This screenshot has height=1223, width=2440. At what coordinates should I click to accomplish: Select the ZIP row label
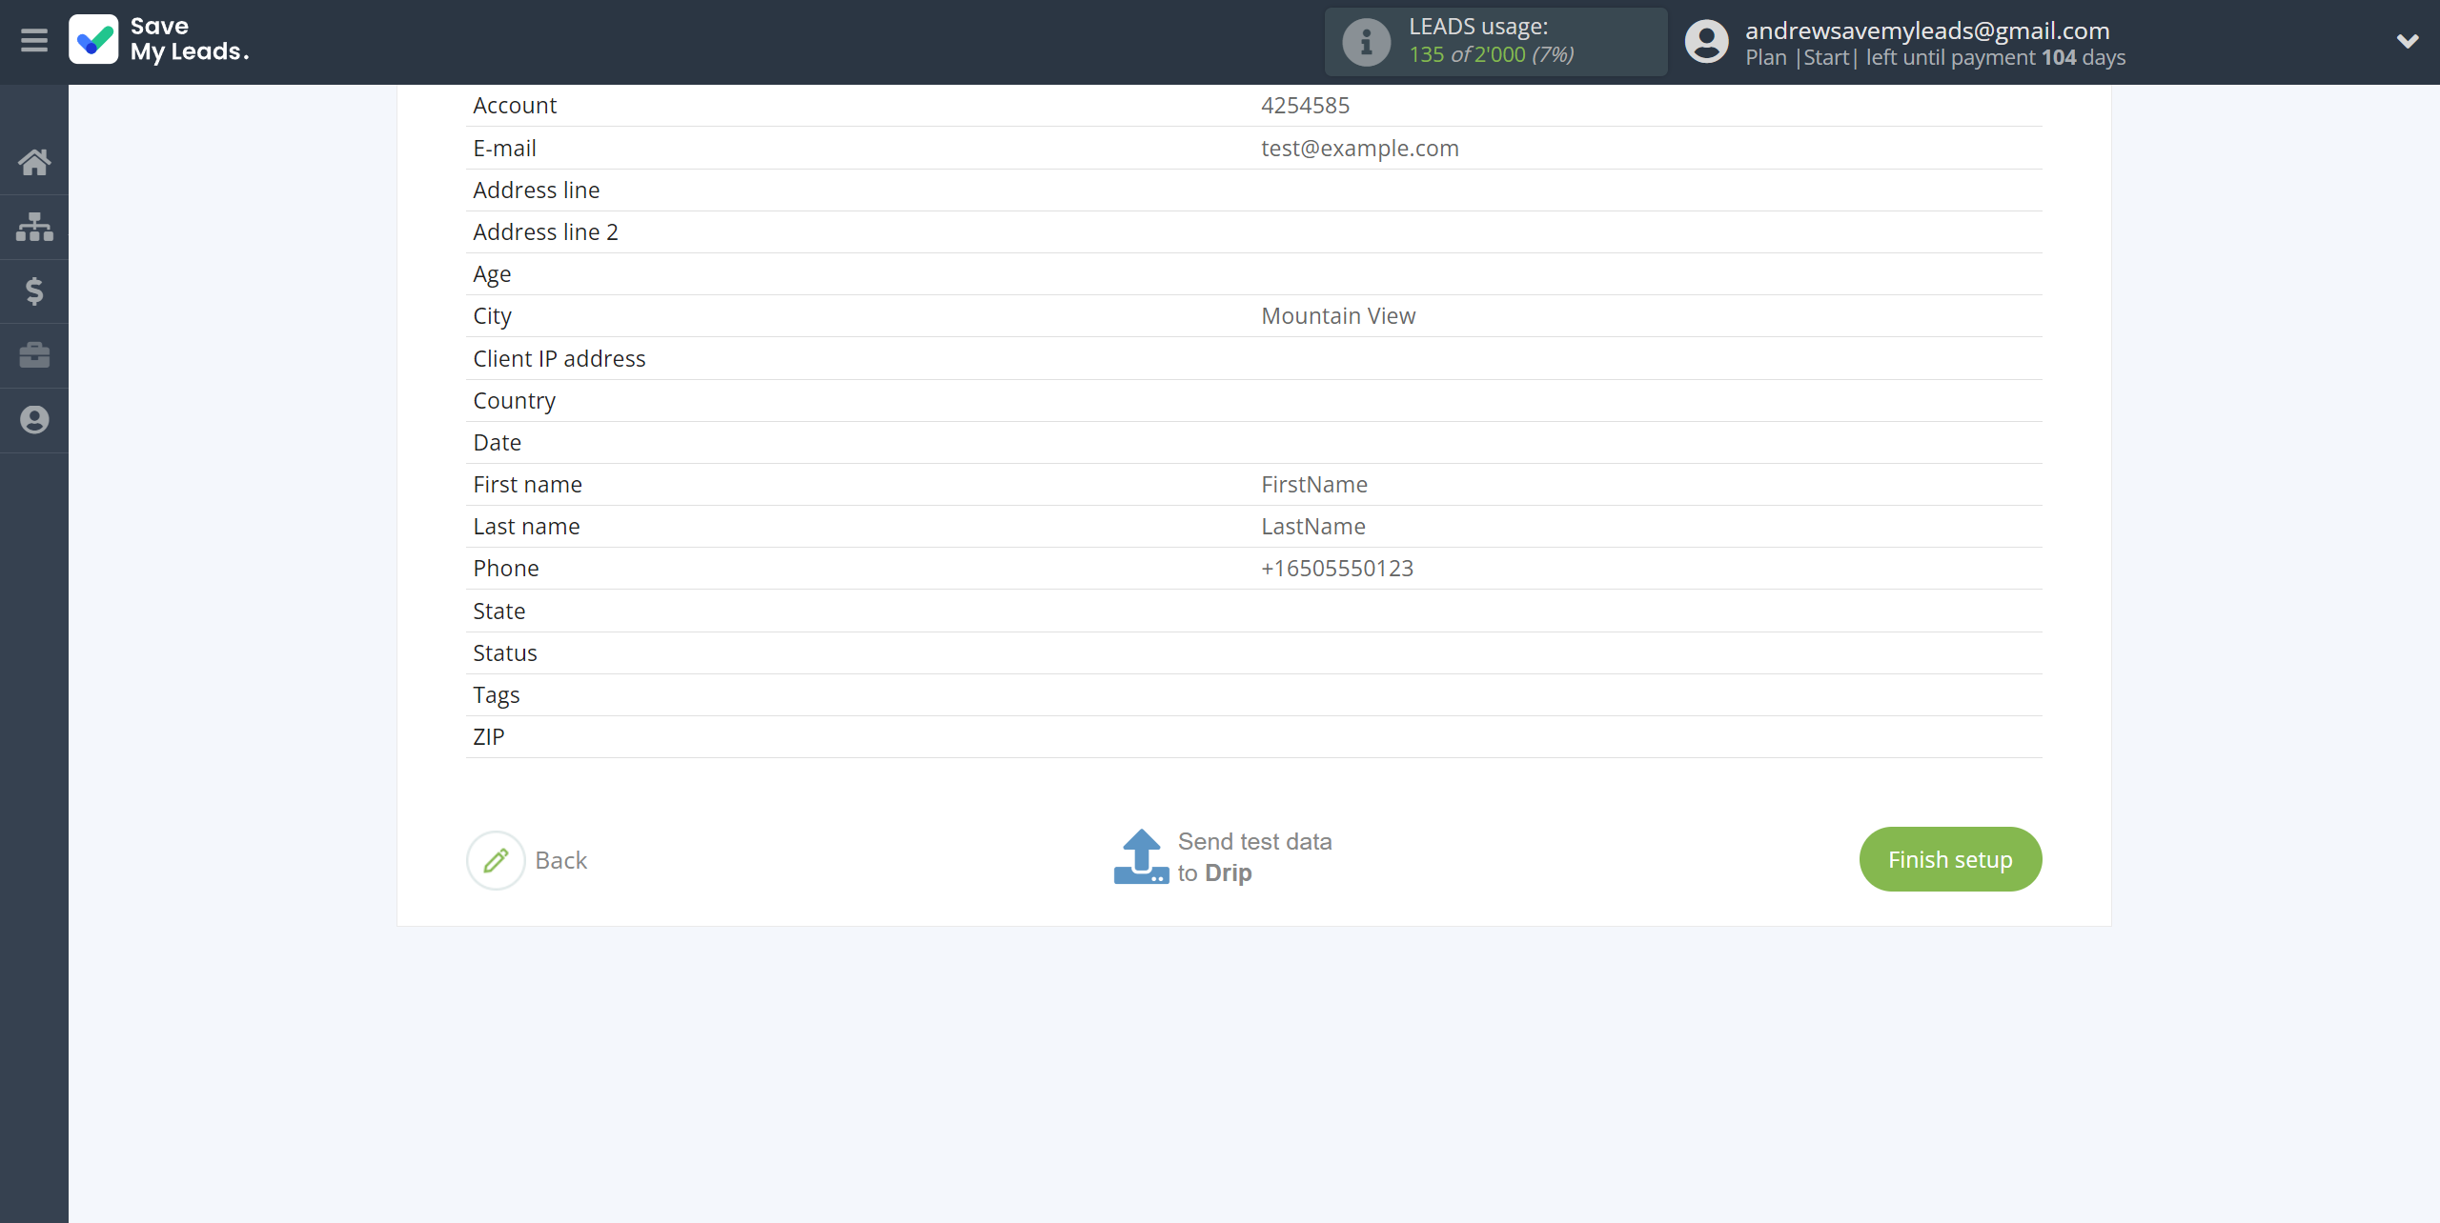(488, 736)
